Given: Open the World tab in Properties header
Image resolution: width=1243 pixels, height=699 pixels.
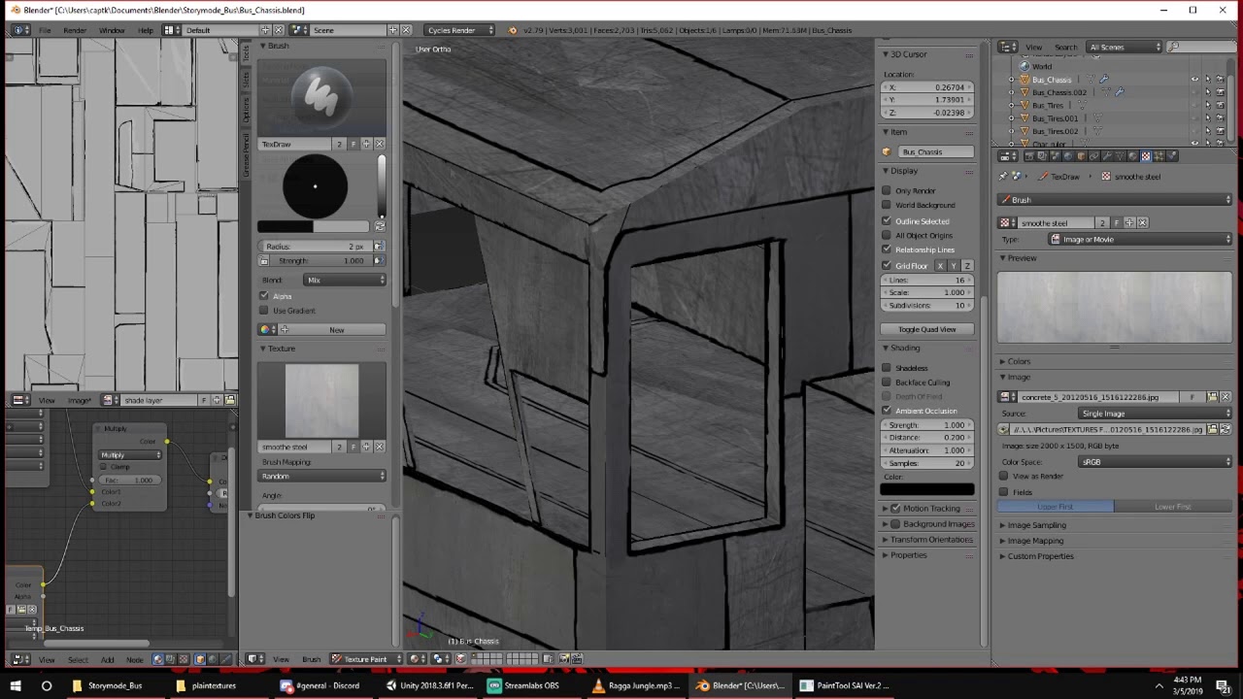Looking at the screenshot, I should [1068, 155].
